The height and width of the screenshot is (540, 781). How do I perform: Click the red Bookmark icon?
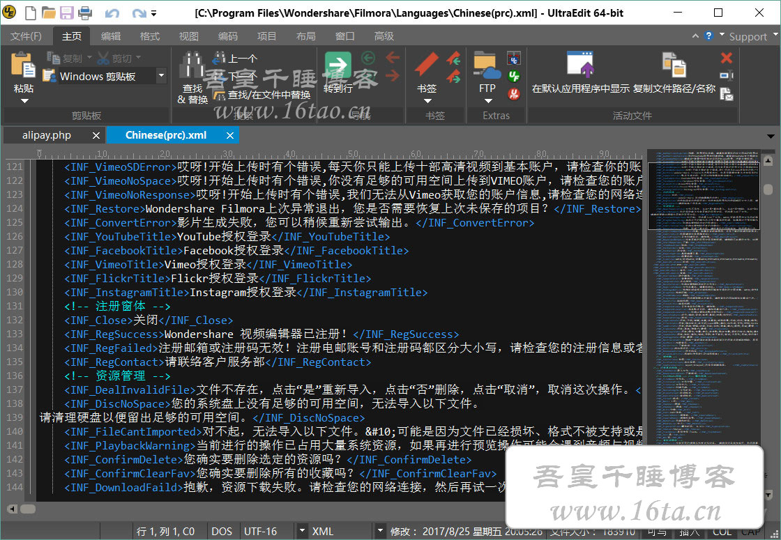pos(426,66)
